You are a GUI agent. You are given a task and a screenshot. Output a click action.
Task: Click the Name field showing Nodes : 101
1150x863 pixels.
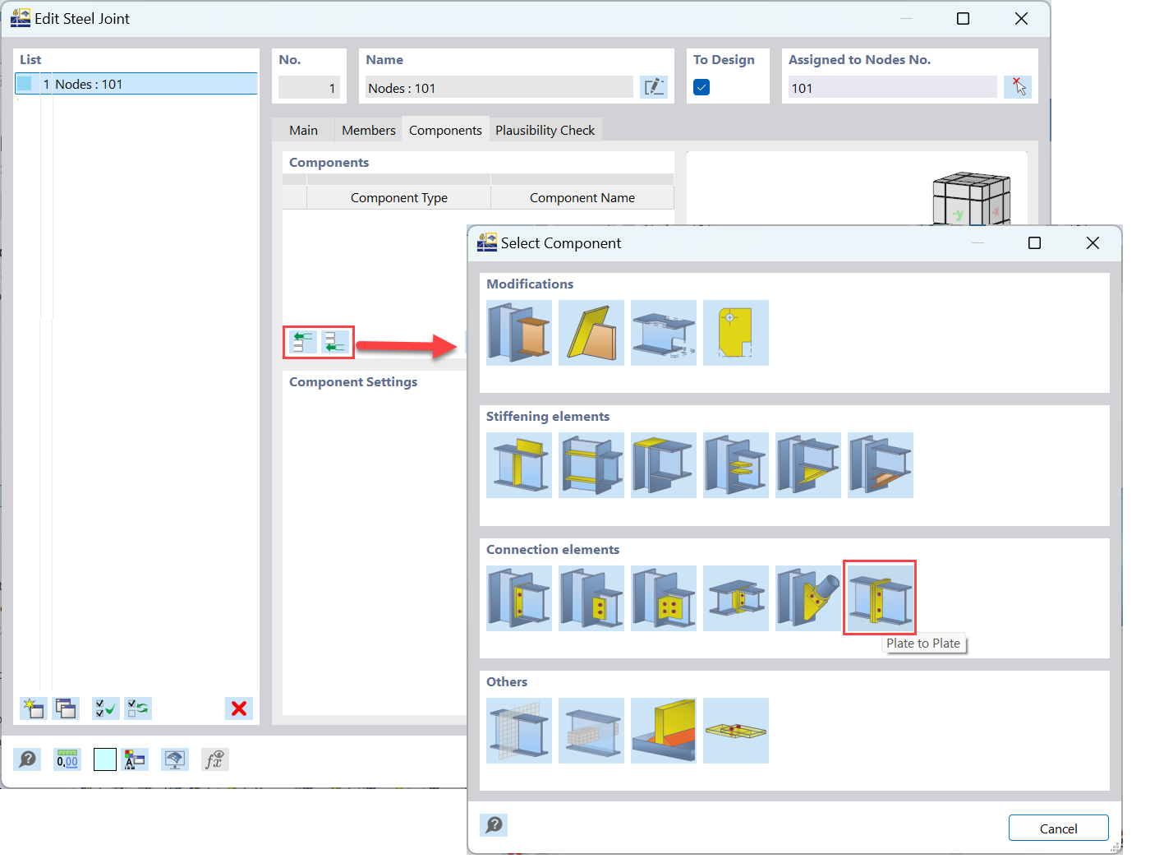[x=499, y=88]
